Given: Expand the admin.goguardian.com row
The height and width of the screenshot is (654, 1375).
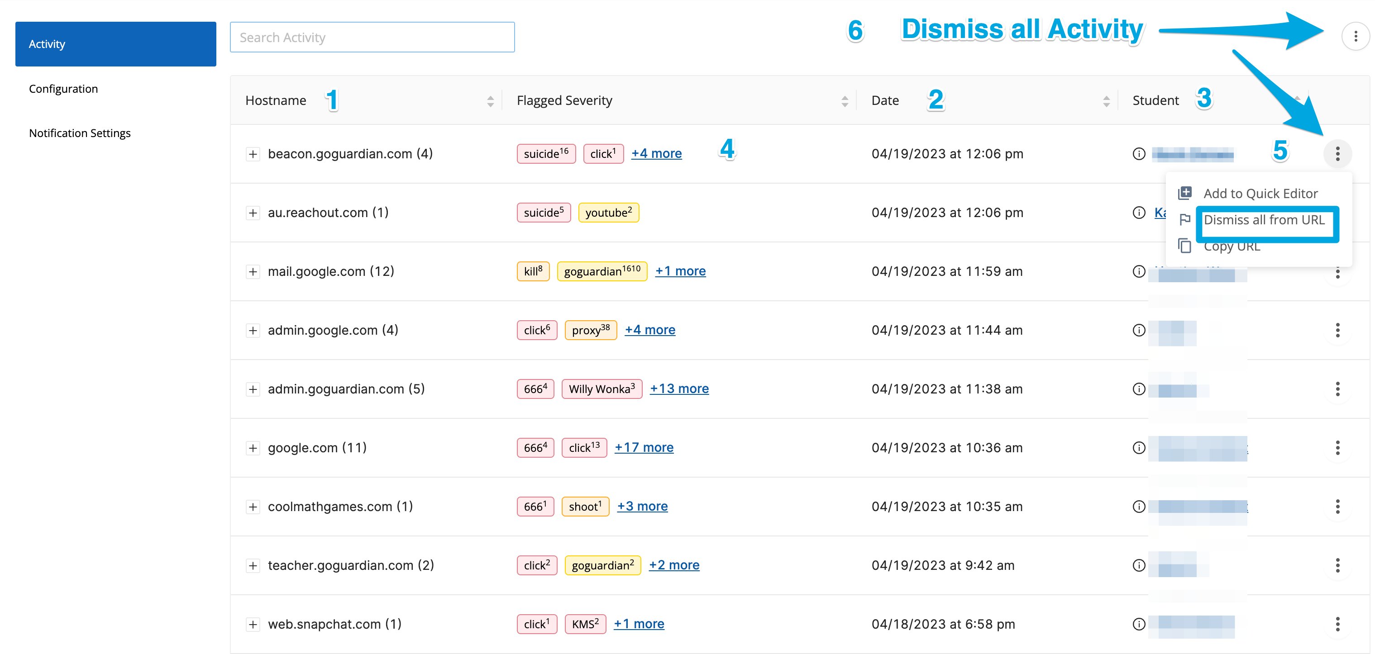Looking at the screenshot, I should [x=253, y=389].
